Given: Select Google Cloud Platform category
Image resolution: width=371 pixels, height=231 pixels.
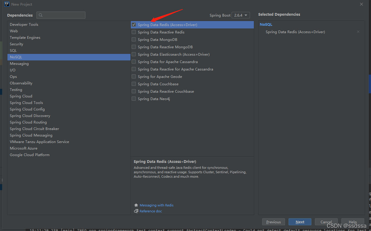Looking at the screenshot, I should (69, 155).
